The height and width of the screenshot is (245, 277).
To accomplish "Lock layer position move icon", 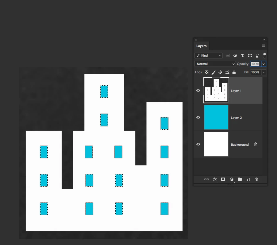I will pos(220,72).
